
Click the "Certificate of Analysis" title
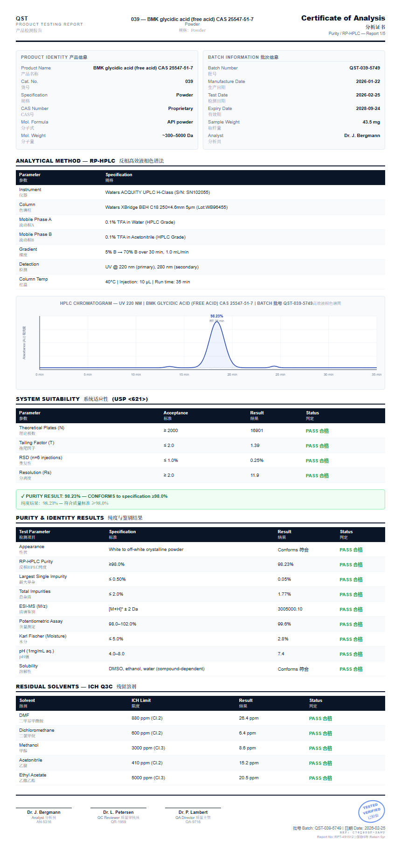coord(343,18)
